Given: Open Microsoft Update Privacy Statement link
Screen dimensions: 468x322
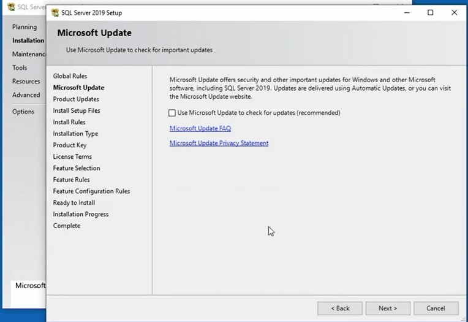Looking at the screenshot, I should 219,144.
